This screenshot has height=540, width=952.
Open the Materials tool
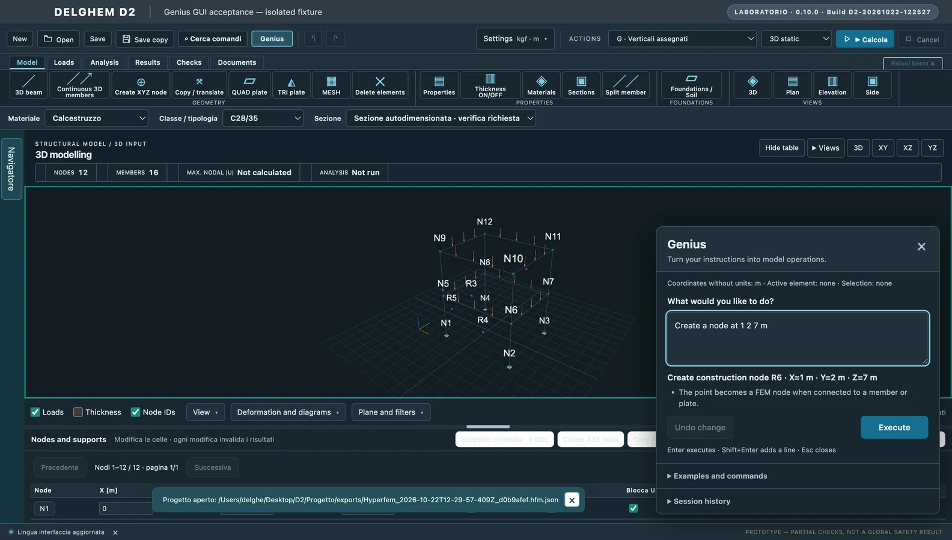pos(542,85)
